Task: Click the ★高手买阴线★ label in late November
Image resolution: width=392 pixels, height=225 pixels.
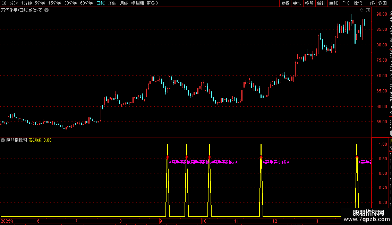Action: pos(276,162)
